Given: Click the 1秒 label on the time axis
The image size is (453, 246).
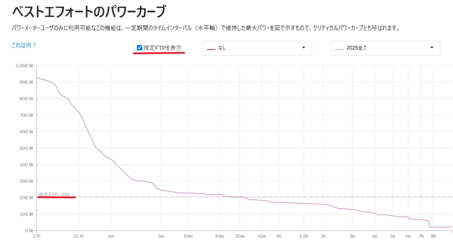Looking at the screenshot, I should coord(37,236).
